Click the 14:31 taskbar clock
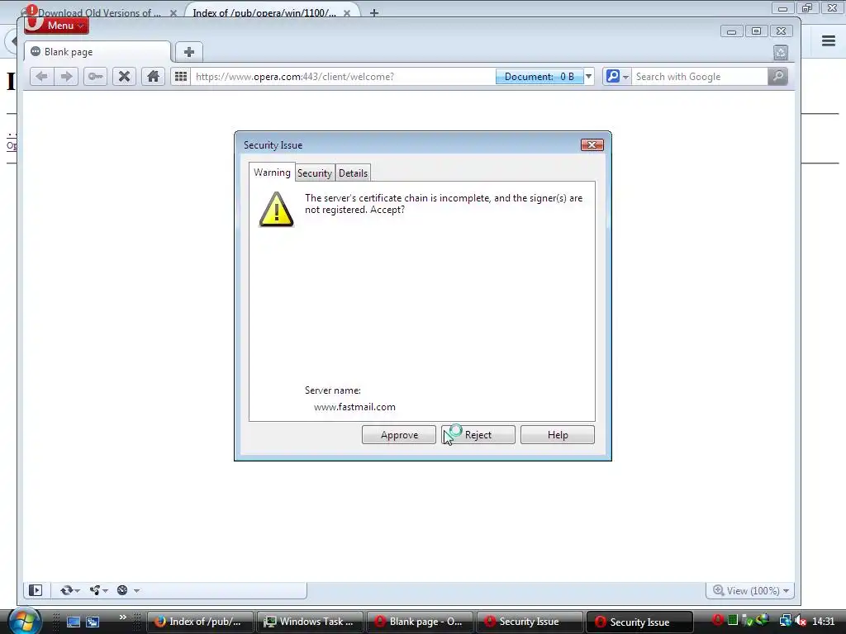Image resolution: width=846 pixels, height=634 pixels. pyautogui.click(x=824, y=622)
